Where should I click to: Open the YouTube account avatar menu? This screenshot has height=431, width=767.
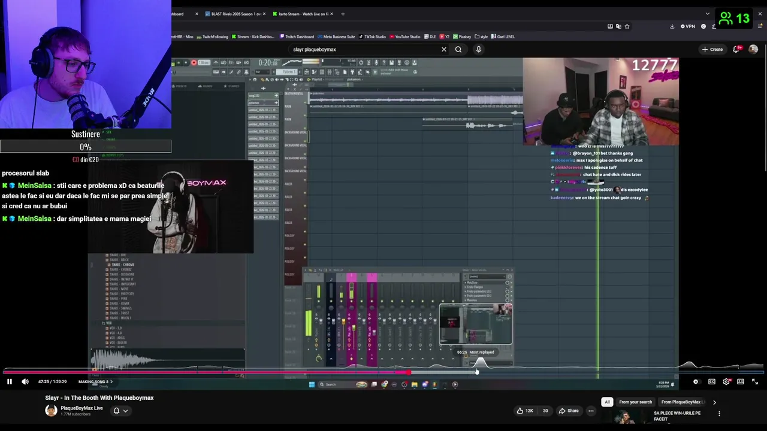click(753, 50)
